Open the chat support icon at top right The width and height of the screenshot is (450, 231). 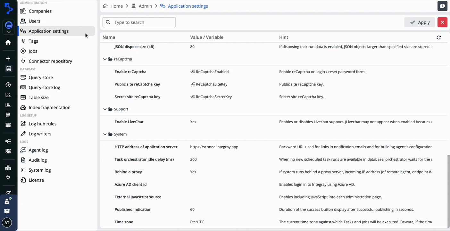coord(442,6)
